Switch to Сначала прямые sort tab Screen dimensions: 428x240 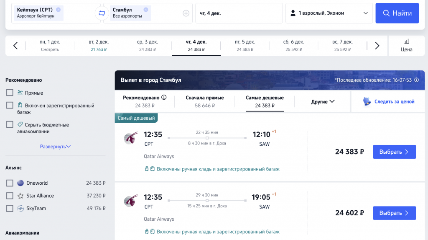205,101
